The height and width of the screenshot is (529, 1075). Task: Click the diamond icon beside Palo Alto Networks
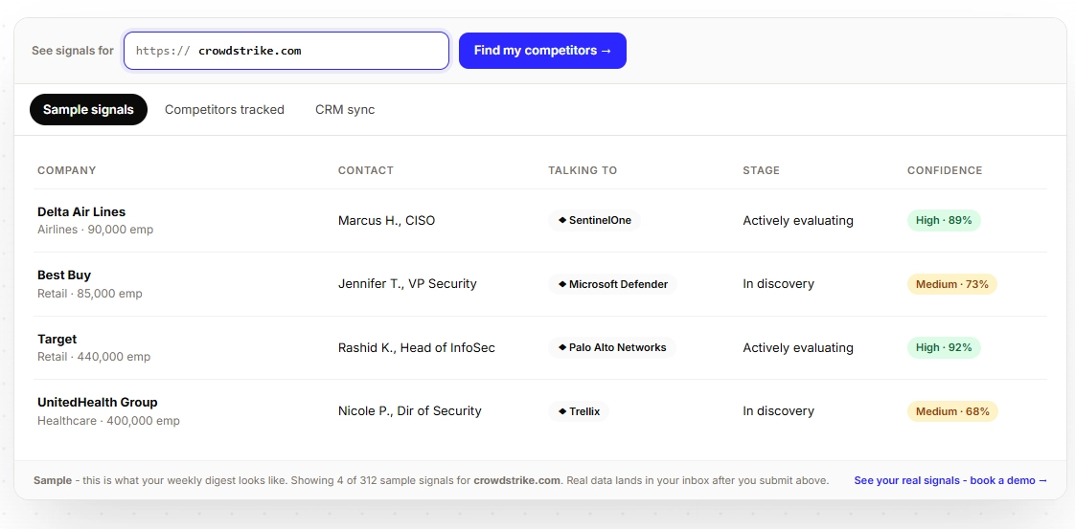tap(562, 347)
